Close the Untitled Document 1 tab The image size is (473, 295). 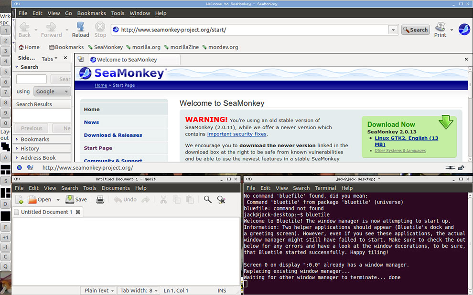(x=78, y=212)
